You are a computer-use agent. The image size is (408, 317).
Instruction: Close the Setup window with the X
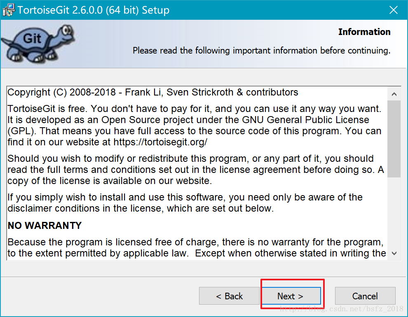tap(394, 10)
